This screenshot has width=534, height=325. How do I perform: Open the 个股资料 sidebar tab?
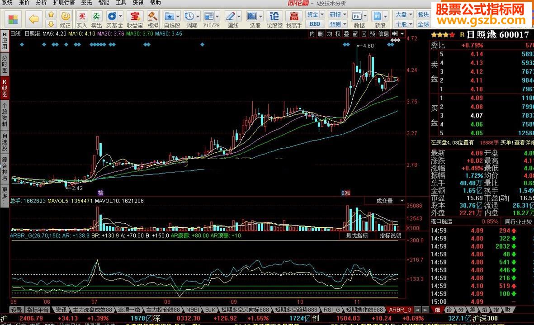click(5, 115)
